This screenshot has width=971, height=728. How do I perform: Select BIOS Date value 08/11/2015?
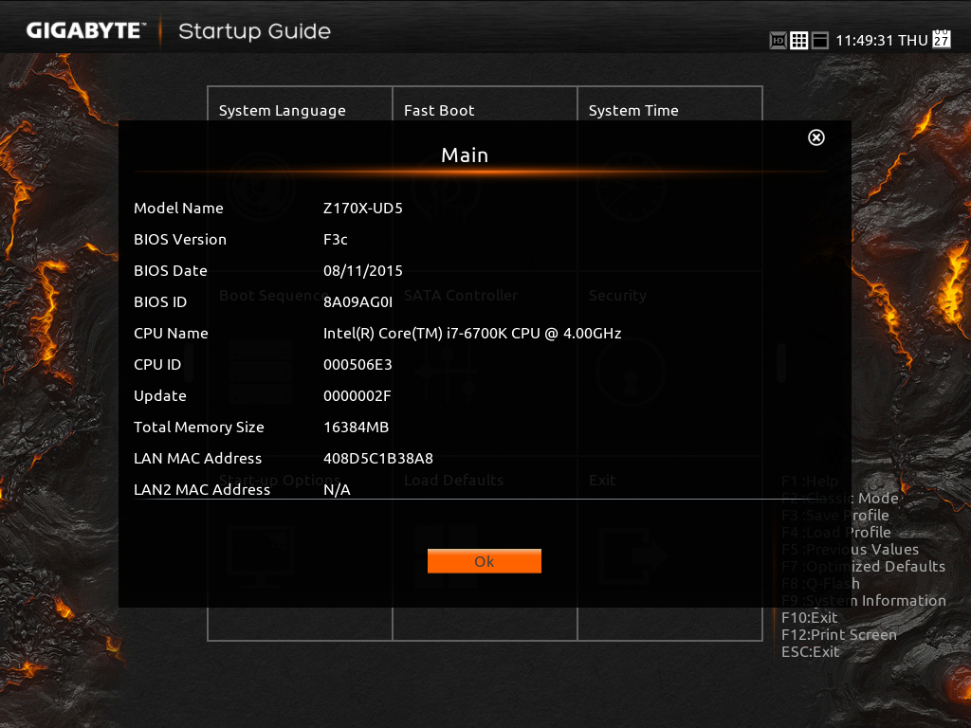pyautogui.click(x=363, y=270)
